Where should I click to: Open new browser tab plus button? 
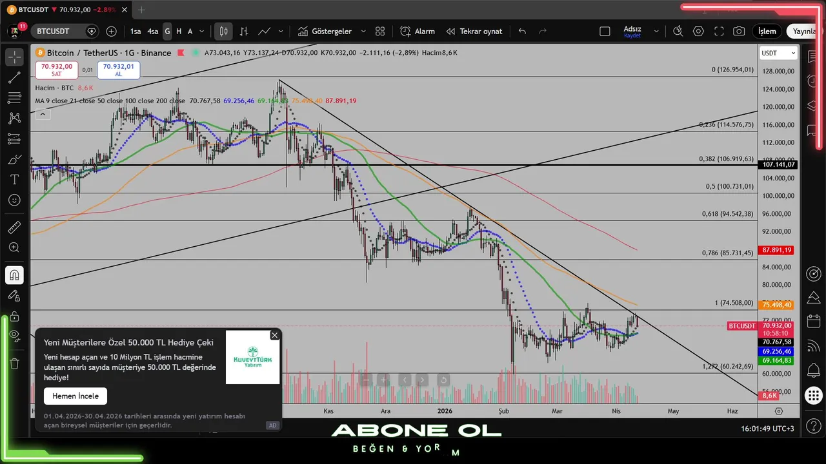(x=142, y=10)
